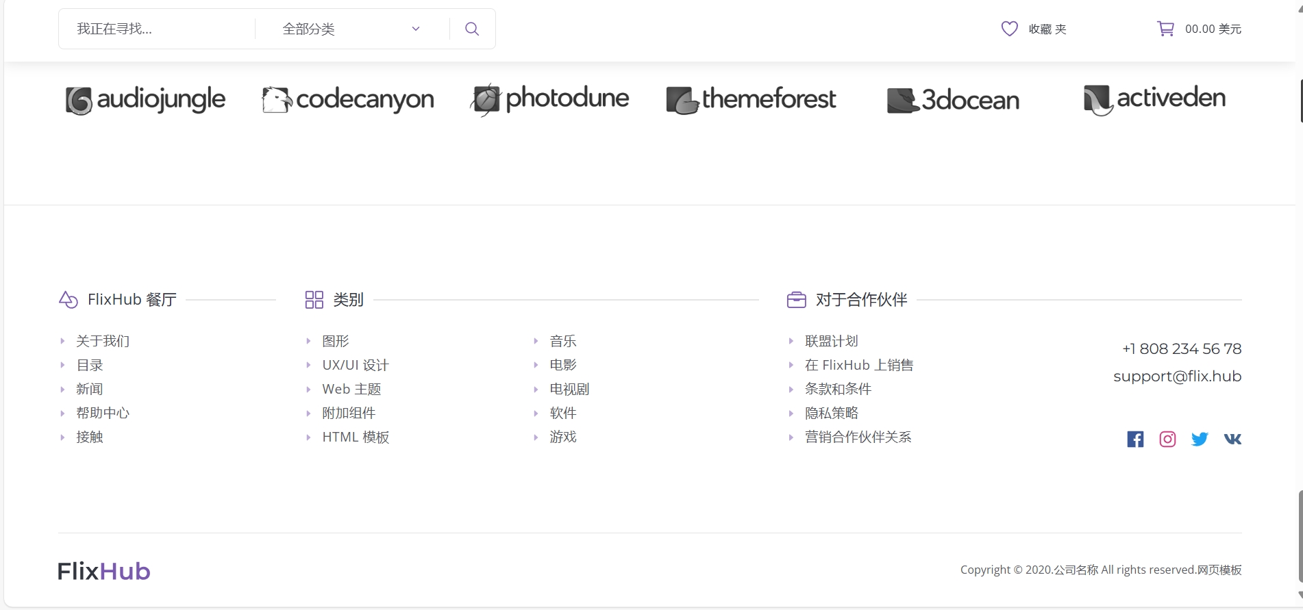Open the 营销合作伙伴关系 link
Image resolution: width=1303 pixels, height=610 pixels.
[858, 437]
